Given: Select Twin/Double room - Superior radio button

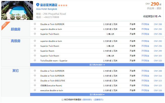Looking at the screenshot, I should click(35, 60).
